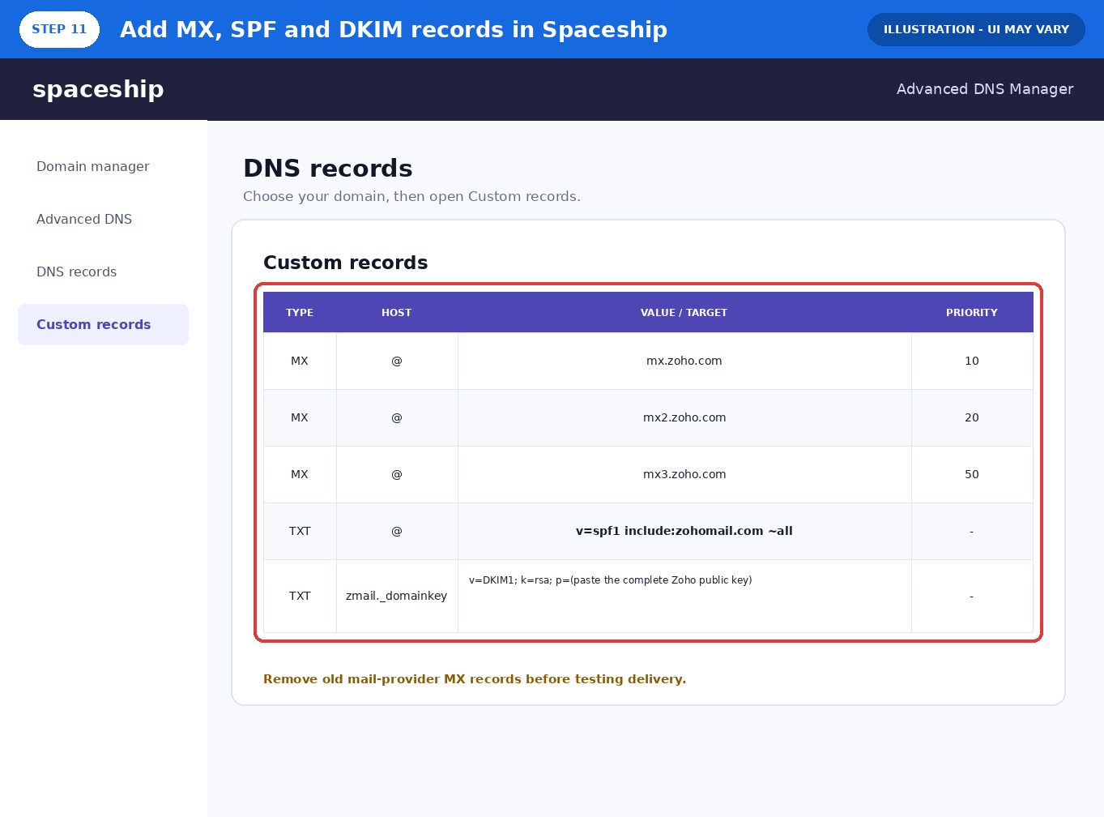The image size is (1104, 817).
Task: Open Domain manager in the sidebar
Action: [x=93, y=166]
